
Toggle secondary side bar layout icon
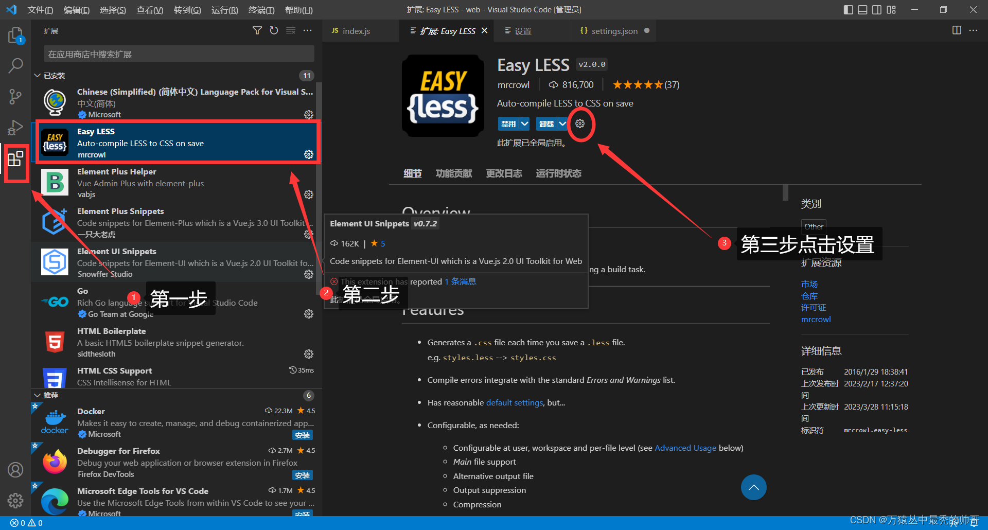point(877,10)
